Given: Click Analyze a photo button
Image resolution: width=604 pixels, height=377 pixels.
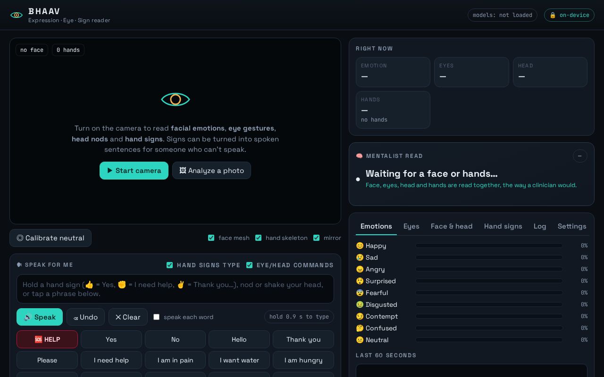Looking at the screenshot, I should (x=211, y=171).
